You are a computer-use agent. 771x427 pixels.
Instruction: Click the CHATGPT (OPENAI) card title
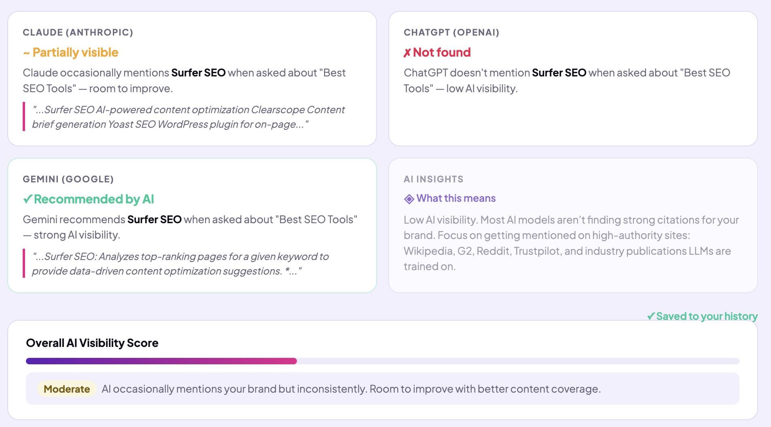[x=451, y=32]
